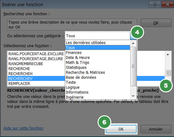This screenshot has height=137, width=174.
Task: Open the category dropdown showing Tous
Action: [98, 36]
